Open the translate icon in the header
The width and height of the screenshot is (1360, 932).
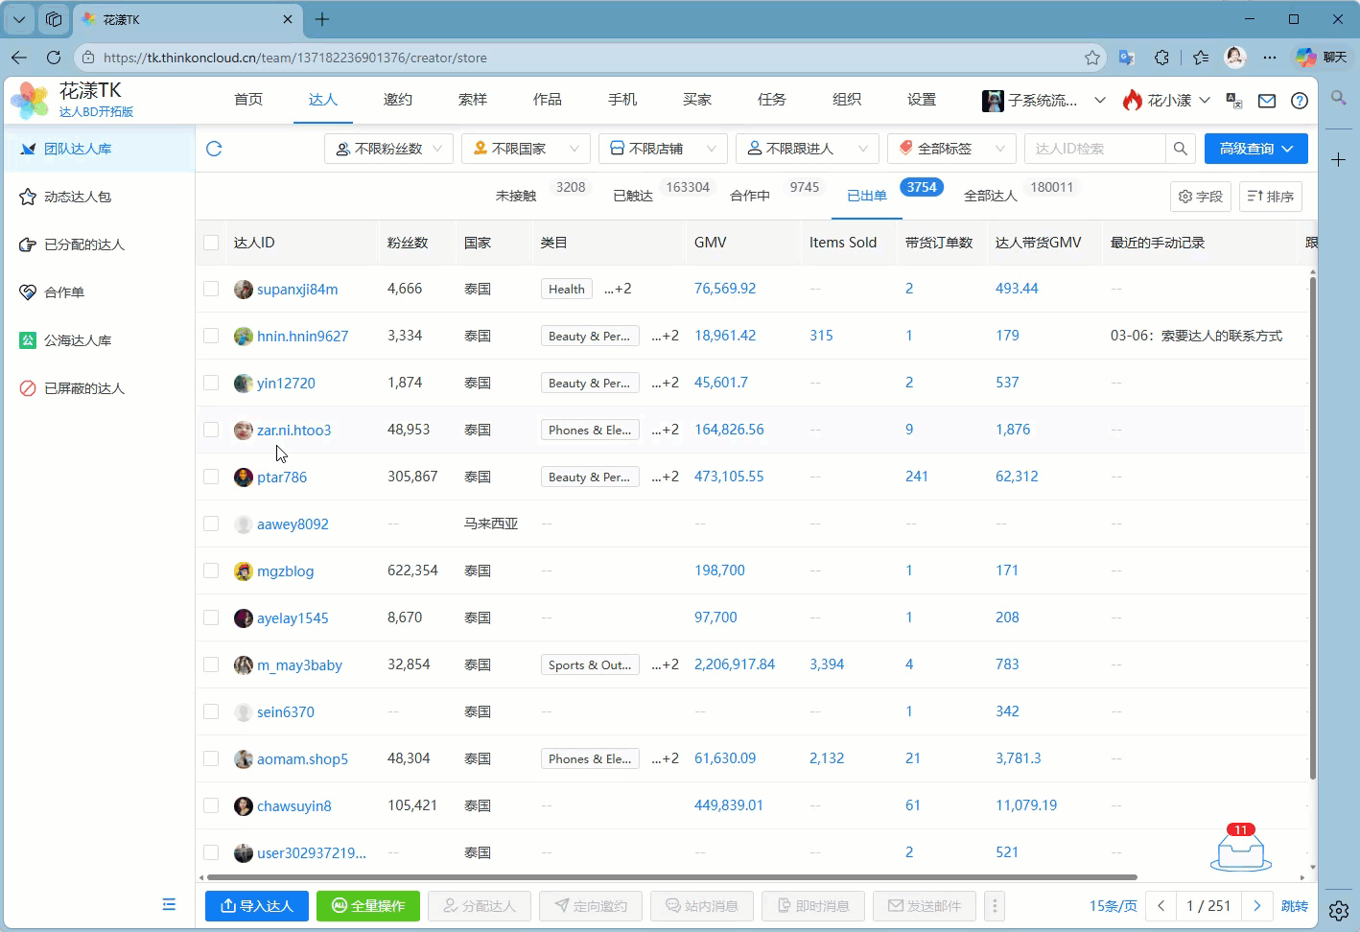coord(1234,101)
